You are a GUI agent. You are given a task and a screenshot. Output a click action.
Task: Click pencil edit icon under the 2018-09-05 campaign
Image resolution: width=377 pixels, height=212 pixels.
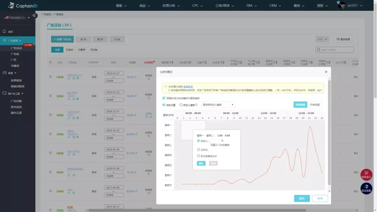pyautogui.click(x=69, y=154)
